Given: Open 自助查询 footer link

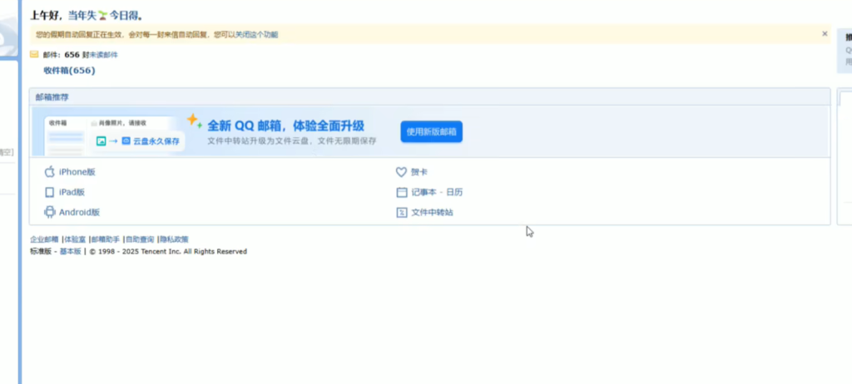Looking at the screenshot, I should pyautogui.click(x=140, y=239).
